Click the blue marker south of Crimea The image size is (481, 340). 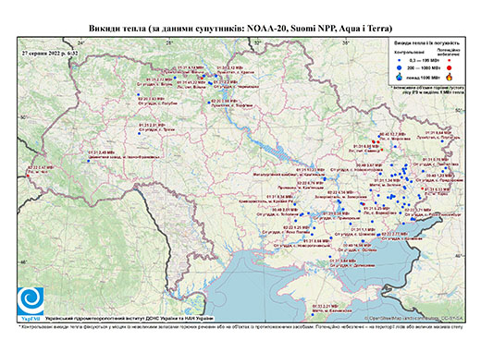(313, 315)
